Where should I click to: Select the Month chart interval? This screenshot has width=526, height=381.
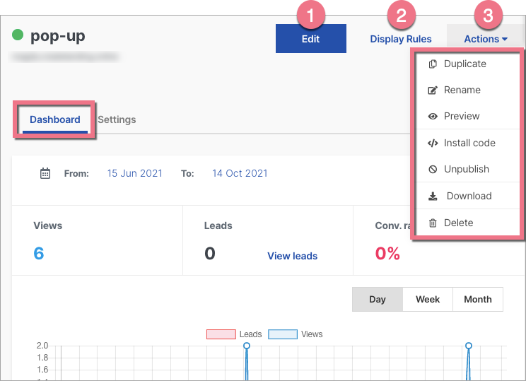(478, 299)
